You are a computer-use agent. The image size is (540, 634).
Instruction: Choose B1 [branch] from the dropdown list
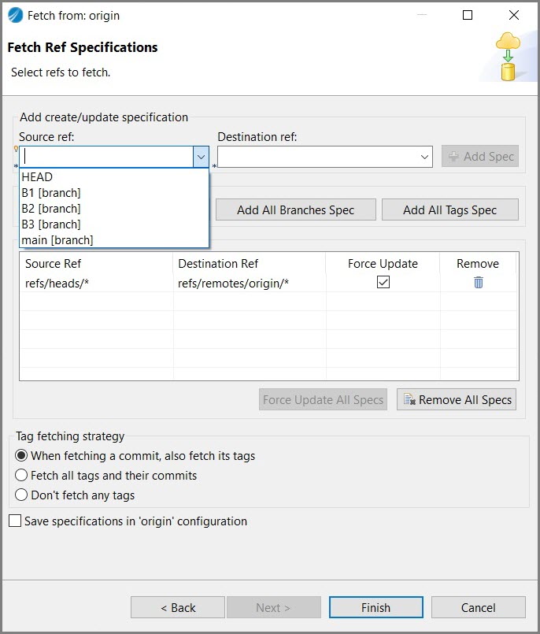click(x=51, y=193)
